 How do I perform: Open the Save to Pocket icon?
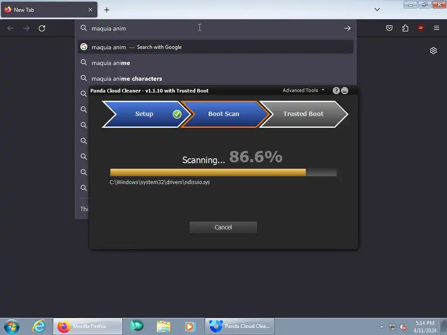[389, 28]
